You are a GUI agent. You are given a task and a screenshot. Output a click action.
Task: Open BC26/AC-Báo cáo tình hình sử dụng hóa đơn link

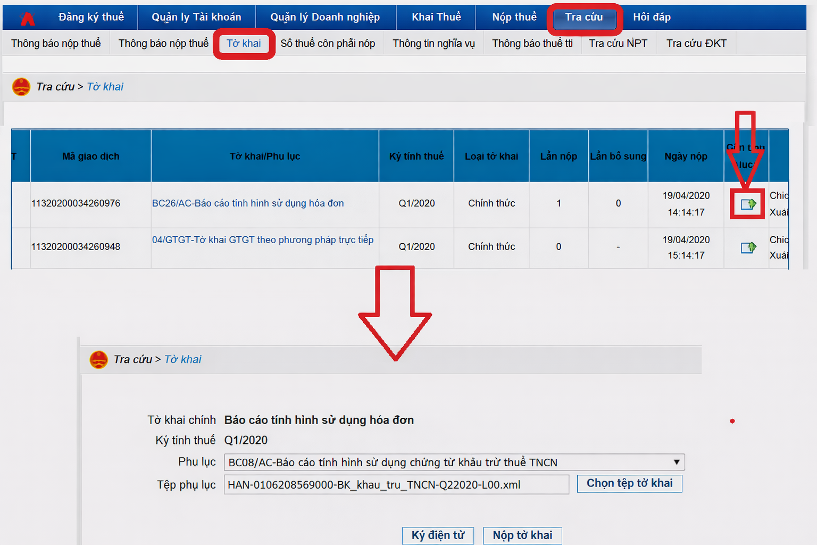coord(248,203)
